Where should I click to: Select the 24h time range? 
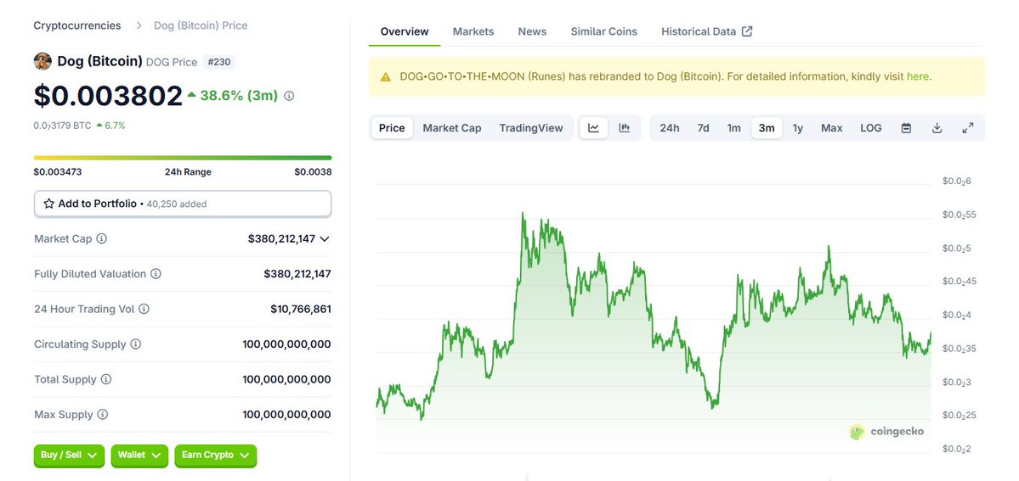tap(670, 128)
